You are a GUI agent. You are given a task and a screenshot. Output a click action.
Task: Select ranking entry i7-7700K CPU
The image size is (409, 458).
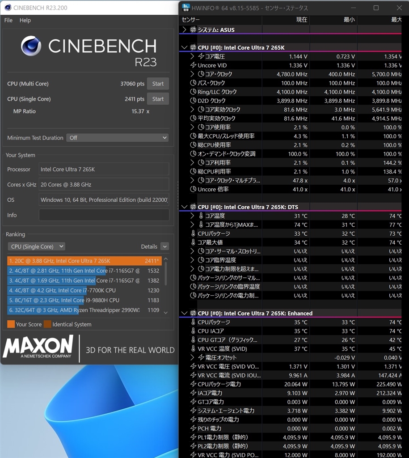click(84, 290)
